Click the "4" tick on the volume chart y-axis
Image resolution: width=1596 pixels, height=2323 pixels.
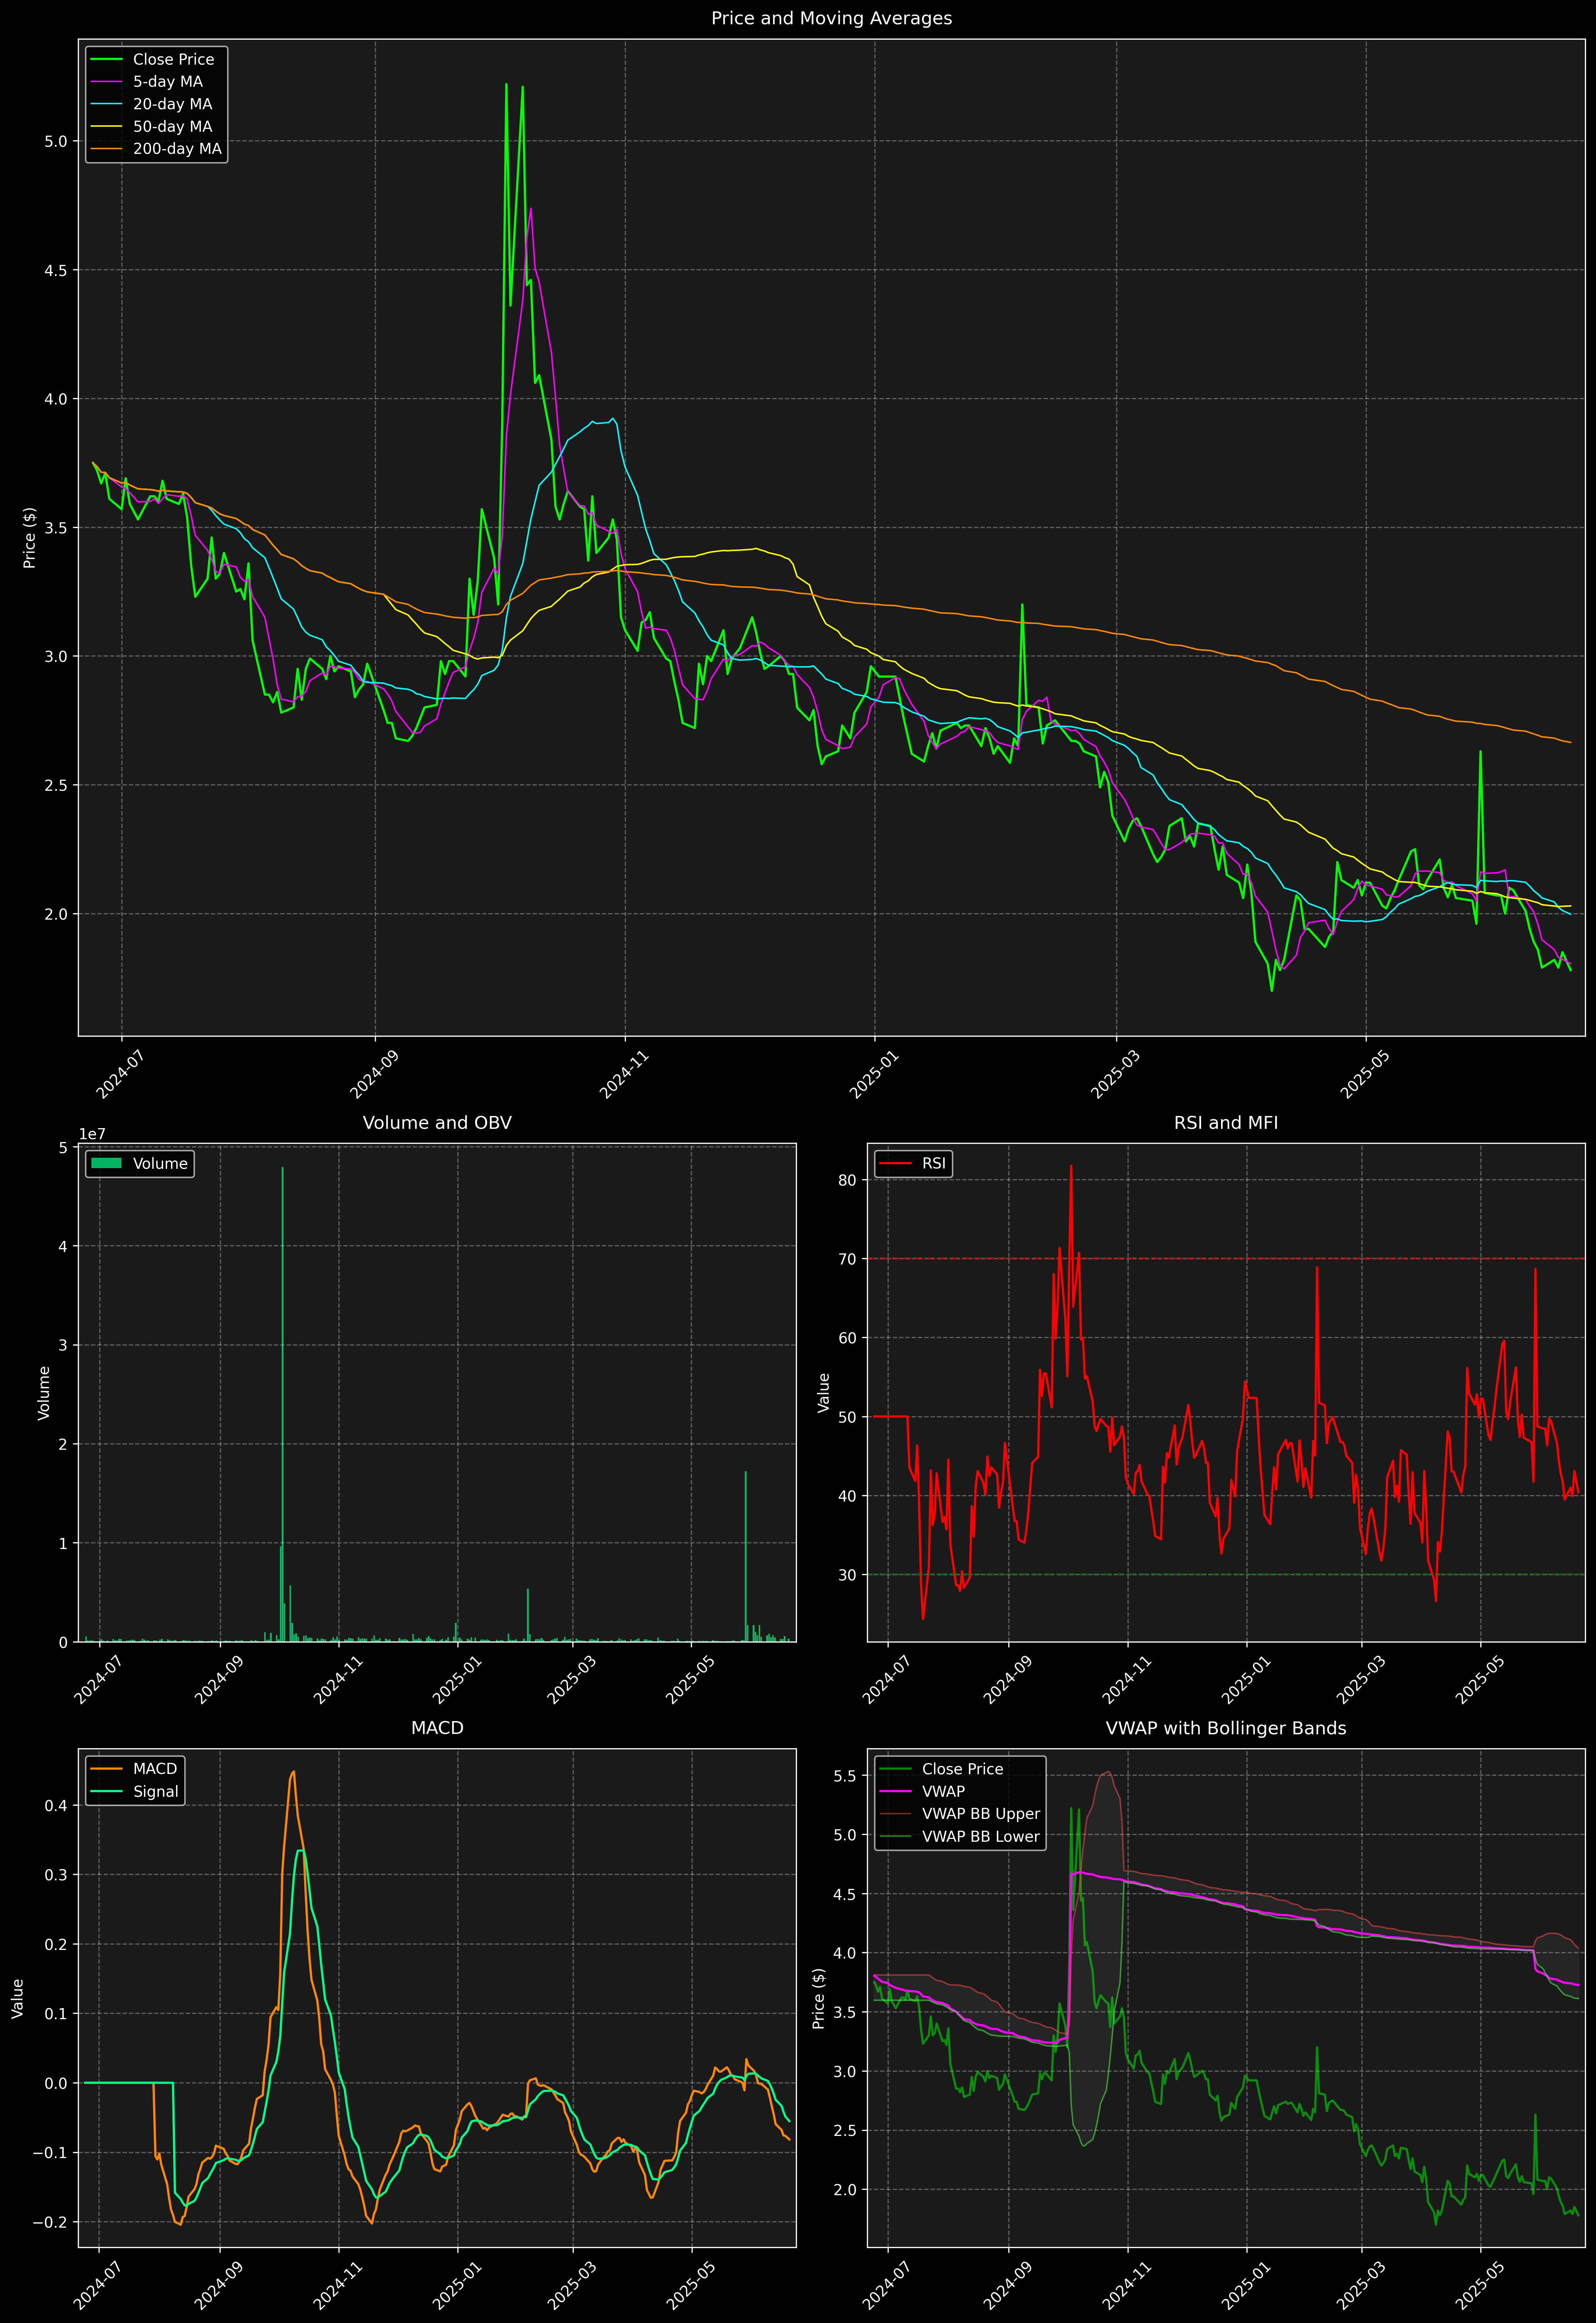[62, 1246]
